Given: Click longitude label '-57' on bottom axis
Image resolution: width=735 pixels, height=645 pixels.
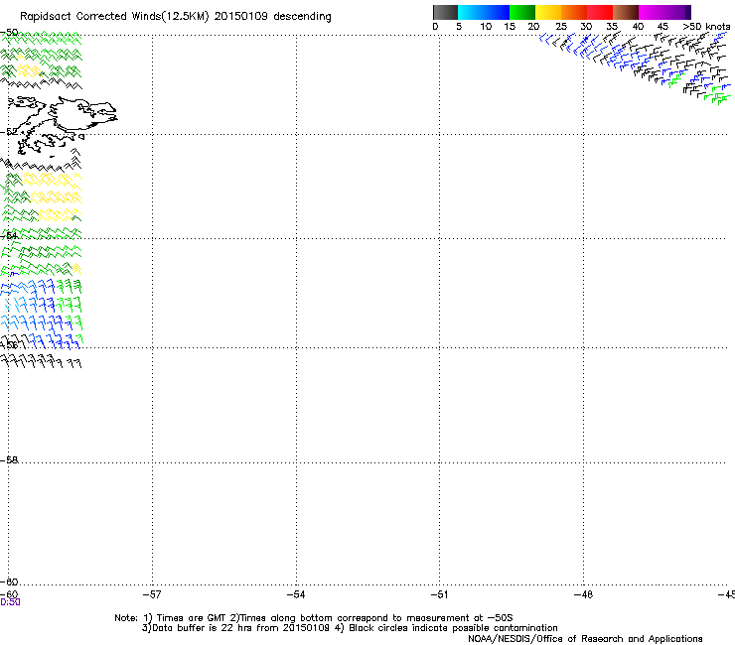Looking at the screenshot, I should [152, 594].
